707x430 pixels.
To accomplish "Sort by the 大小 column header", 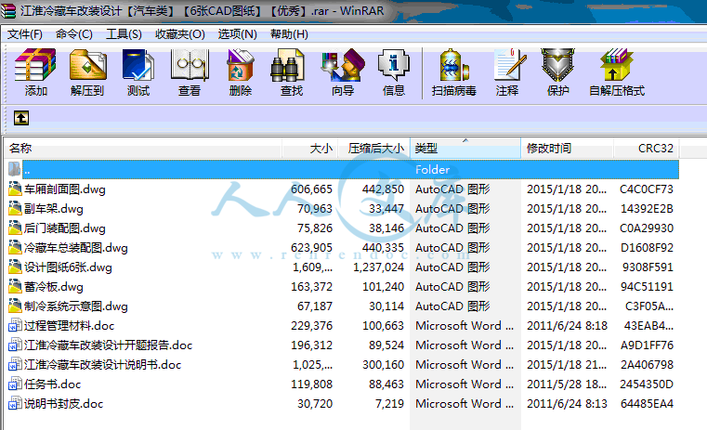I will tap(310, 149).
